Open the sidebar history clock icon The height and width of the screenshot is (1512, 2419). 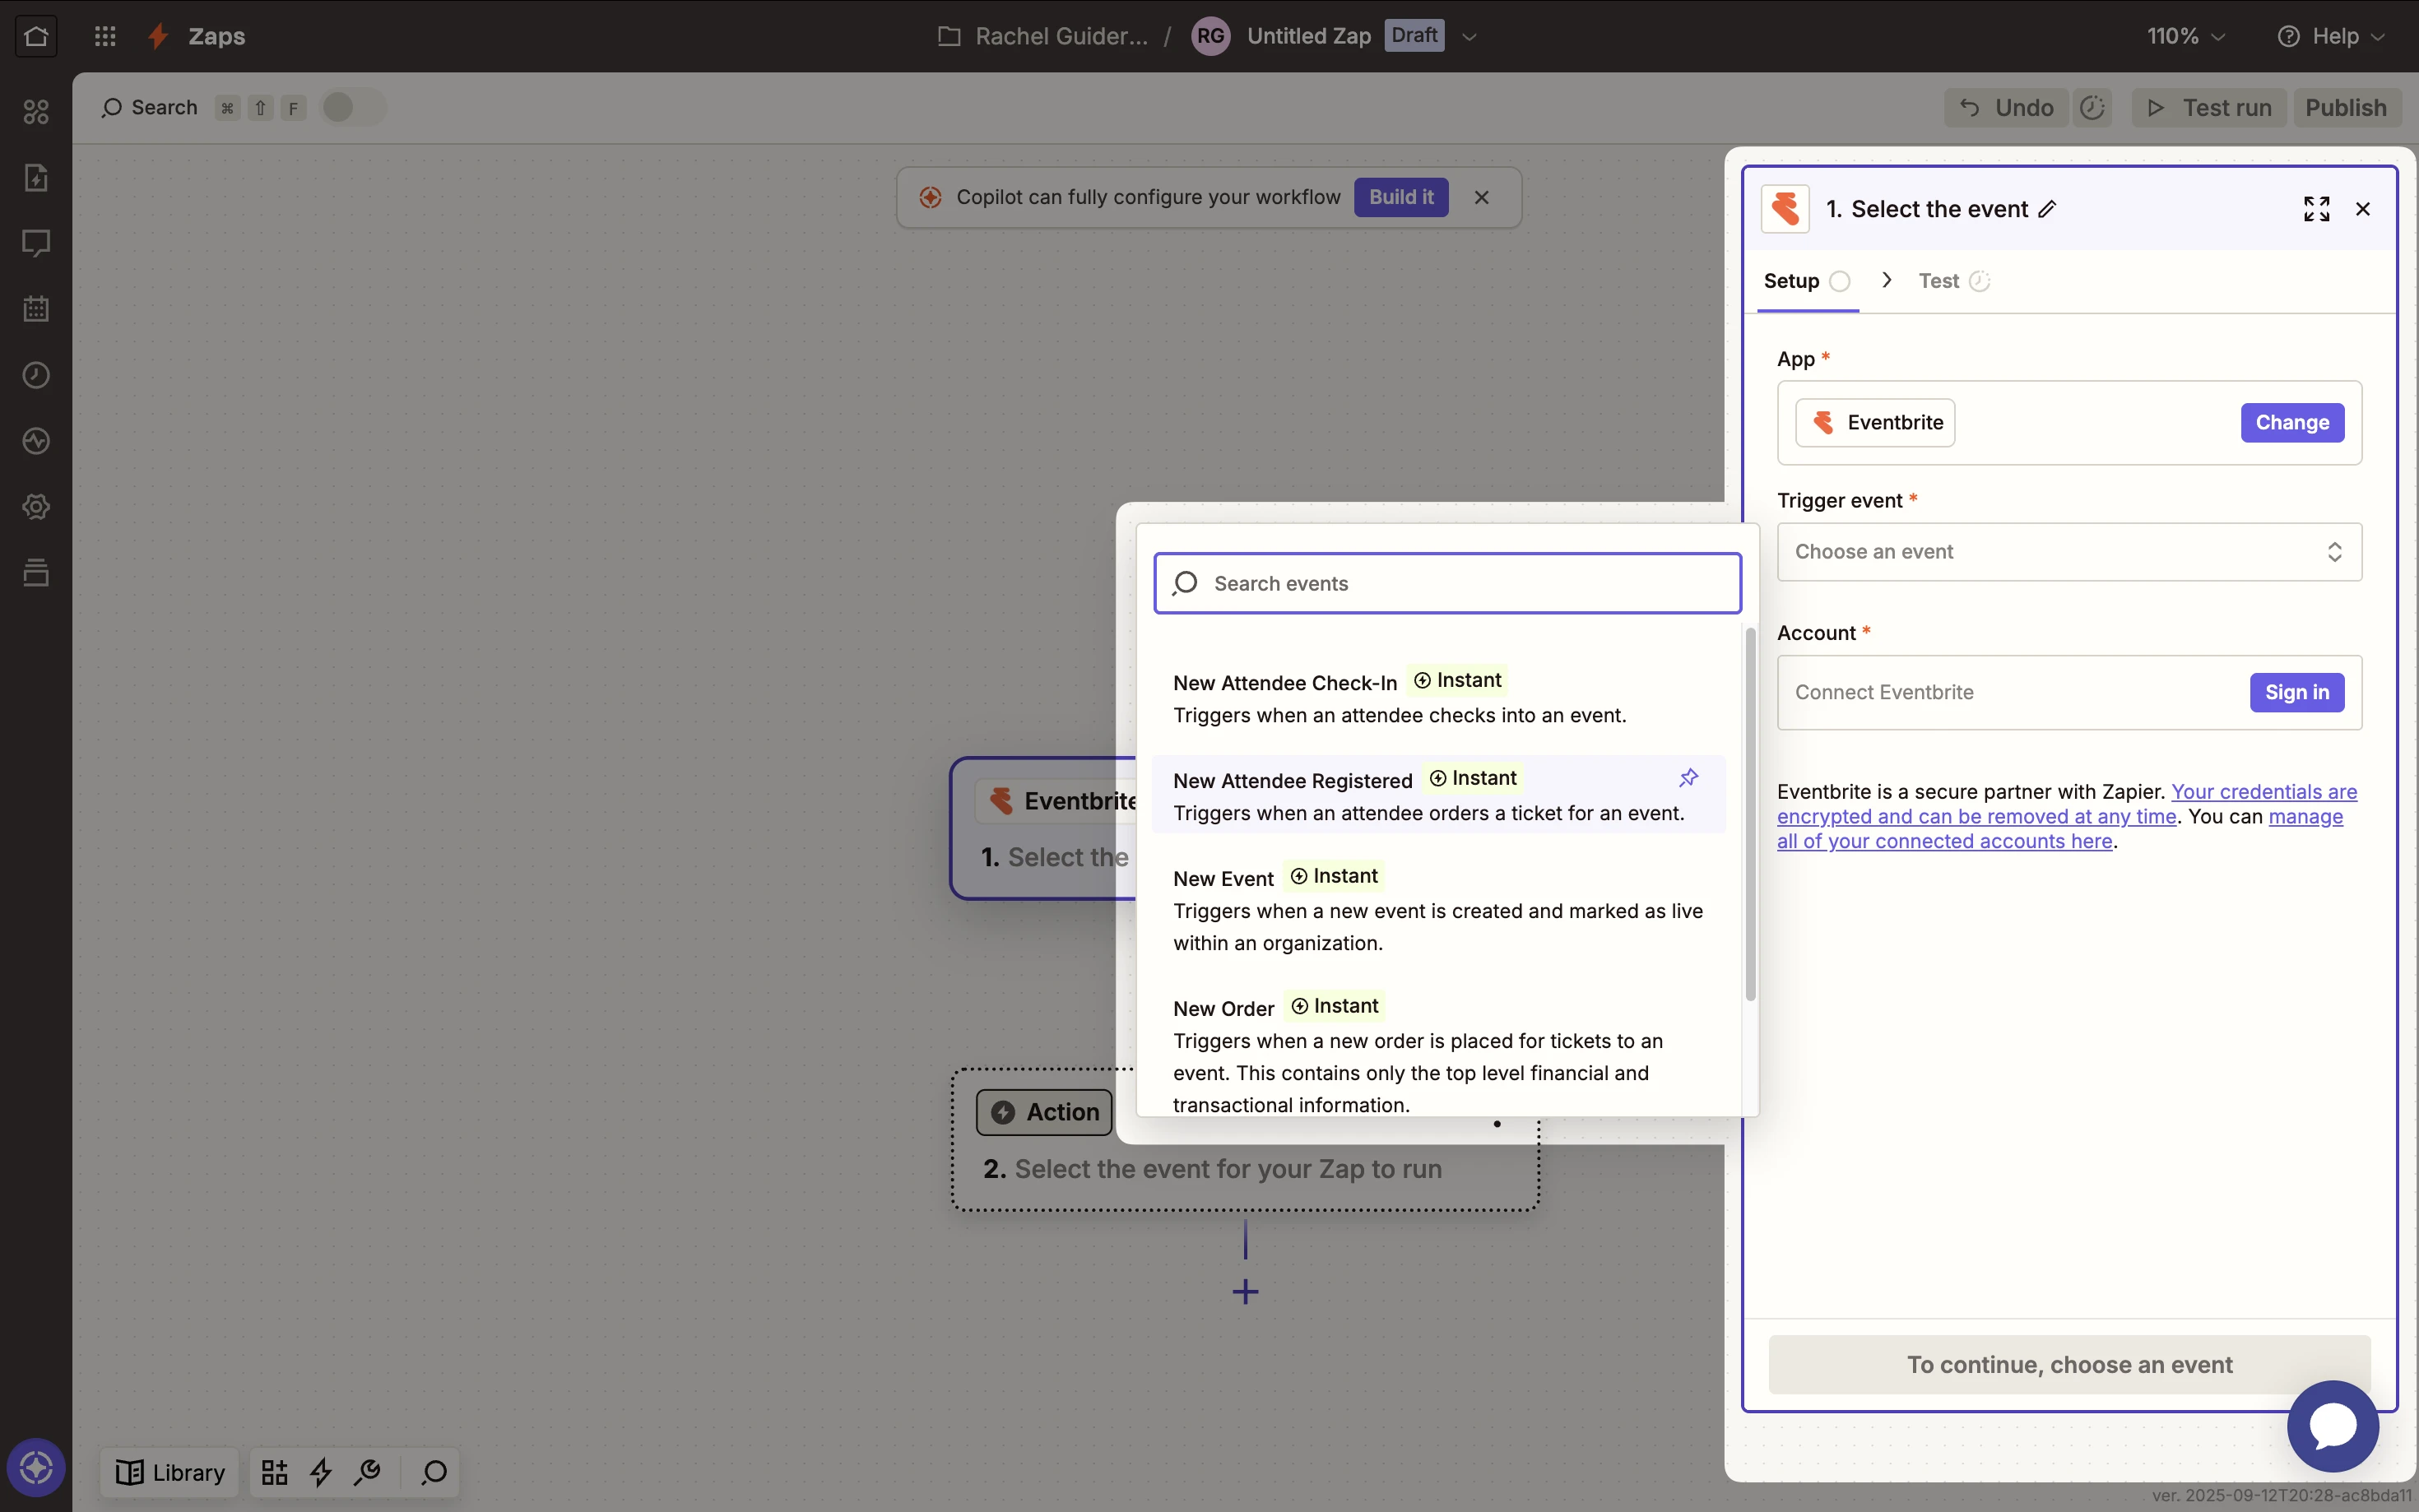coord(36,375)
